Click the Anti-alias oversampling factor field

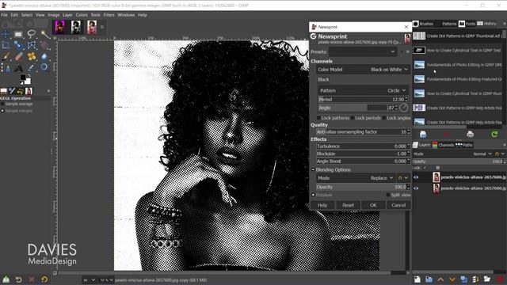(x=363, y=132)
